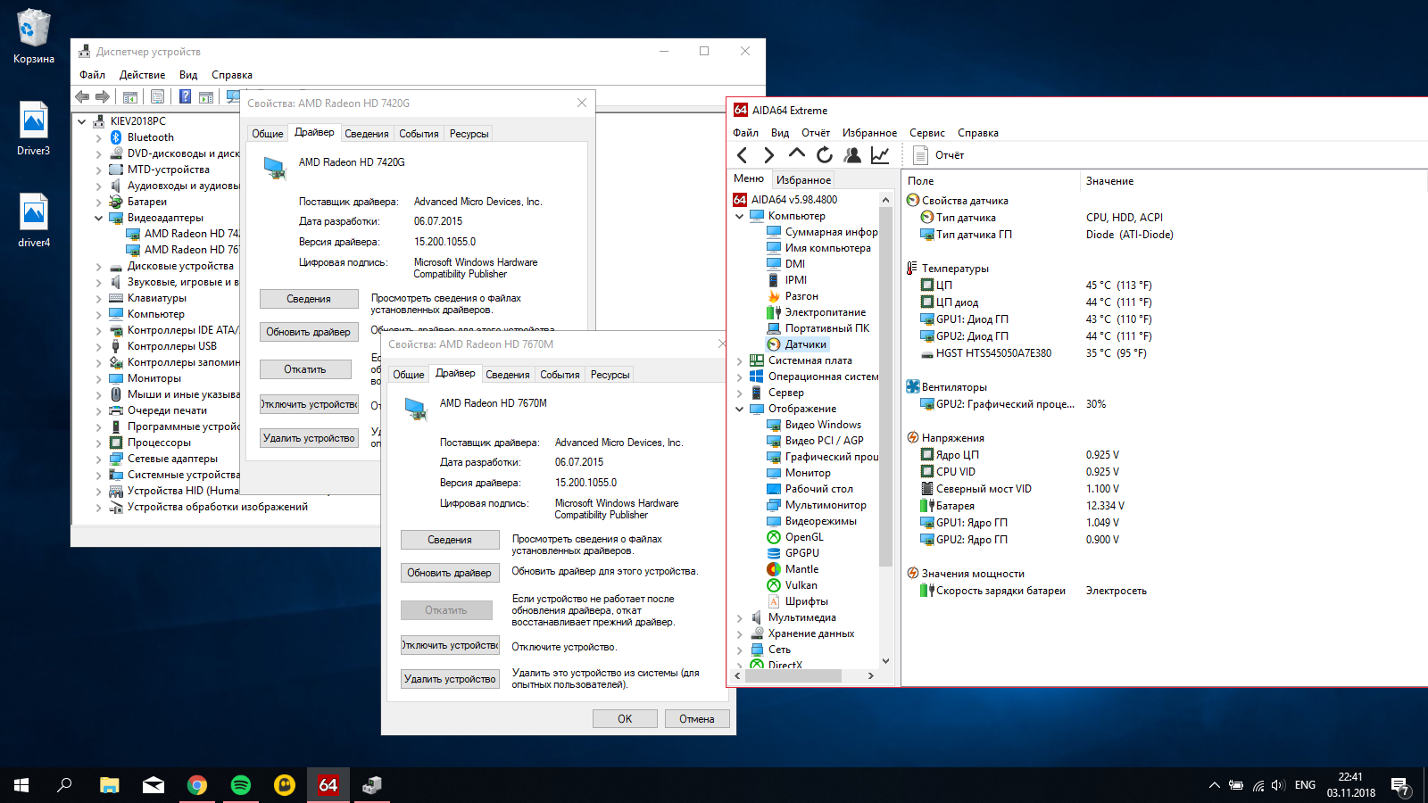
Task: Launch Chrome from the taskbar
Action: [197, 785]
